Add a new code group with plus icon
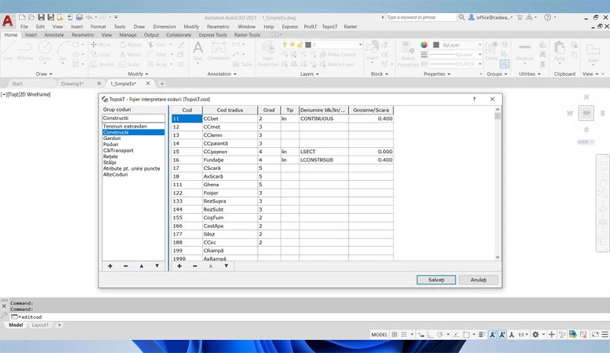610x353 pixels. pyautogui.click(x=110, y=266)
